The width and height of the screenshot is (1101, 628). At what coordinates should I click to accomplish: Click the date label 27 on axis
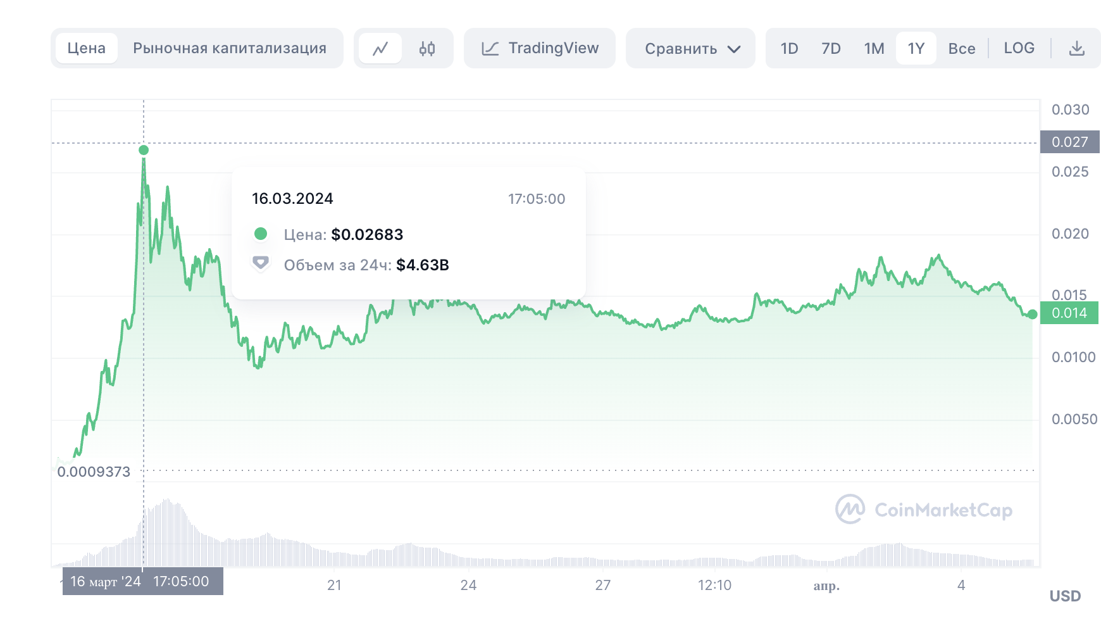point(603,585)
